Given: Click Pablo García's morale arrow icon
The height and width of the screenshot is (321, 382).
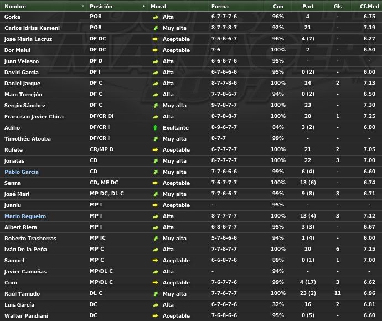Looking at the screenshot, I should tap(156, 172).
